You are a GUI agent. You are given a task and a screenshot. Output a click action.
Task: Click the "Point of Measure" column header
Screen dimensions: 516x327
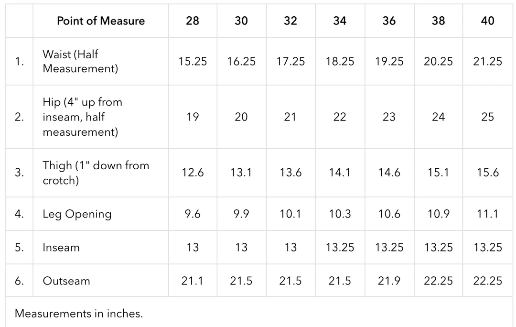coord(100,21)
